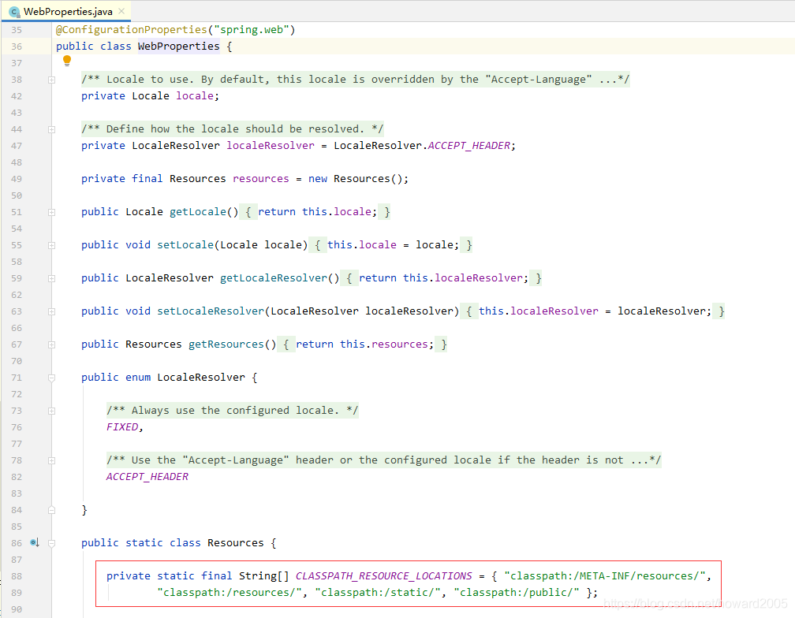This screenshot has width=795, height=618.
Task: Close the WebProperties.java tab
Action: coord(121,11)
